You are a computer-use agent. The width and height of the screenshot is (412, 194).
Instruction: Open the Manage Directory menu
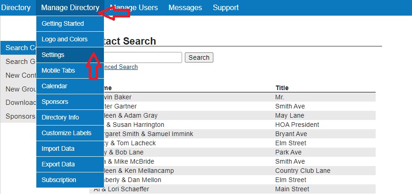[69, 8]
